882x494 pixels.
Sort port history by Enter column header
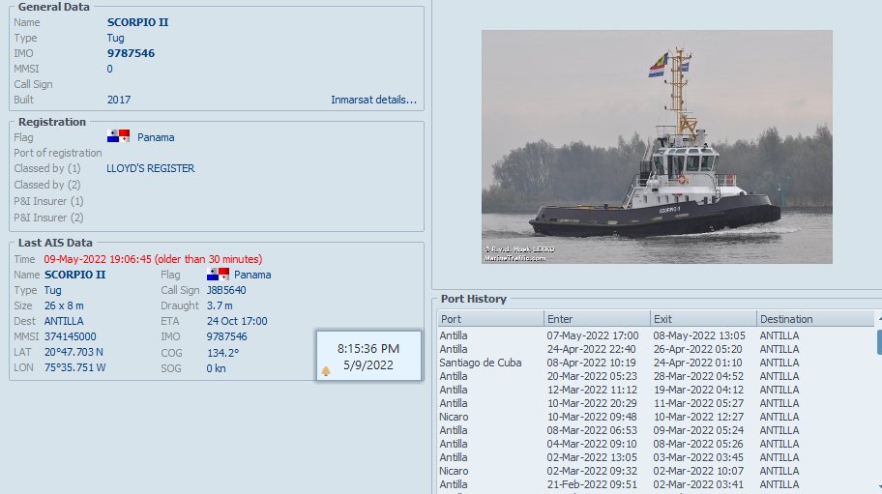(x=597, y=319)
